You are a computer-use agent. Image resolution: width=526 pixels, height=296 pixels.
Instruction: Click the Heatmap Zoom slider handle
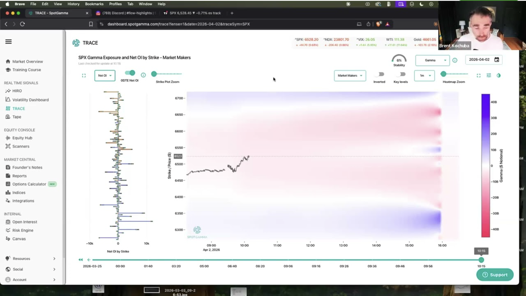443,74
